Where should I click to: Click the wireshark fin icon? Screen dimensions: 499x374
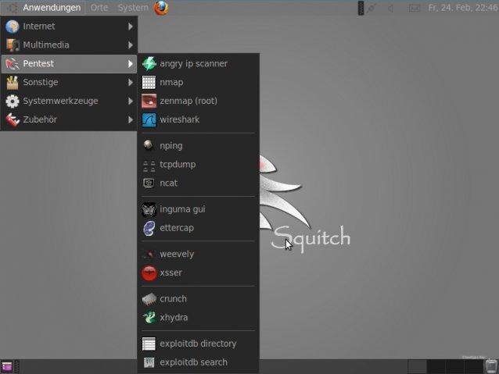149,119
